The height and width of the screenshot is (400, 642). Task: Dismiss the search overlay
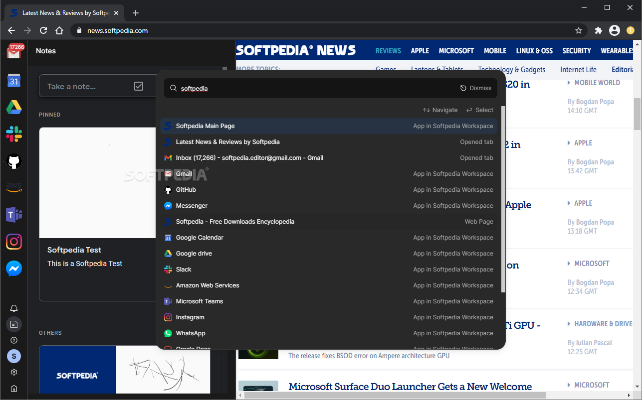476,88
